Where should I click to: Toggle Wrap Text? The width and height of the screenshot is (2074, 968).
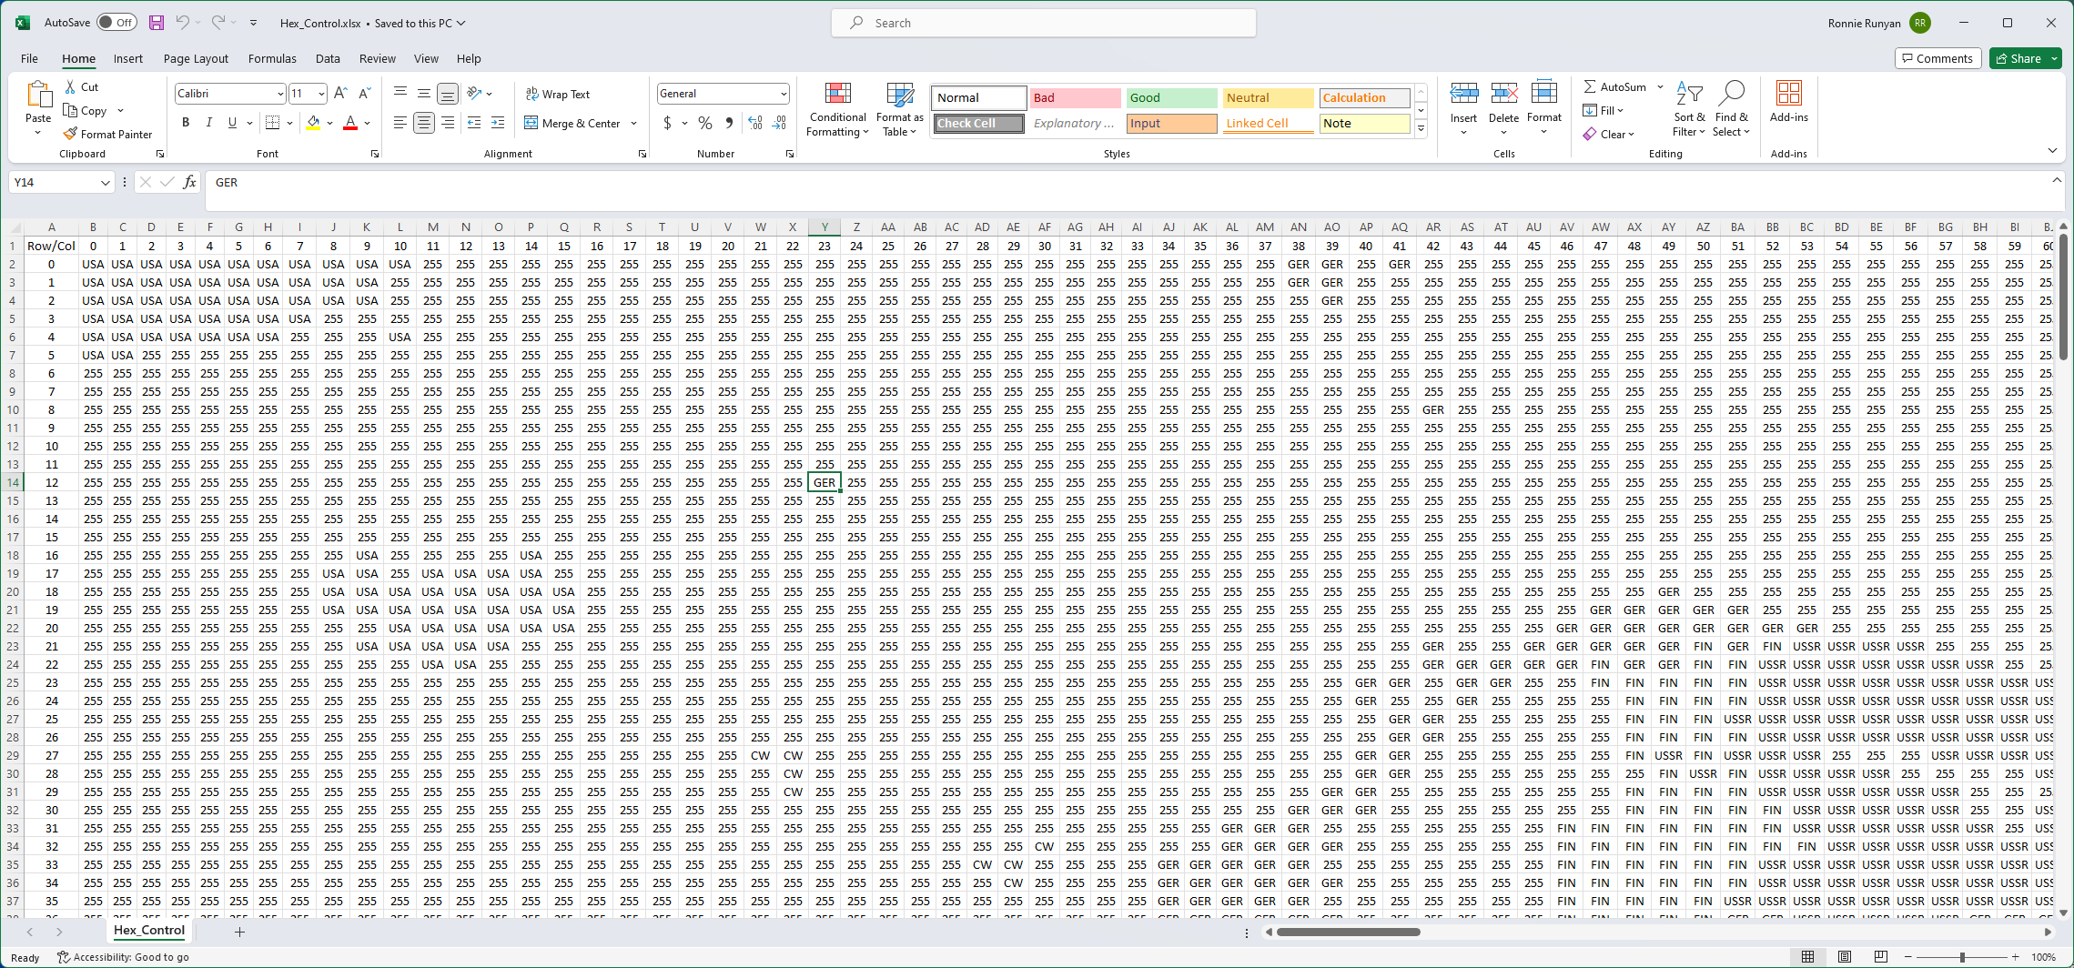(558, 94)
